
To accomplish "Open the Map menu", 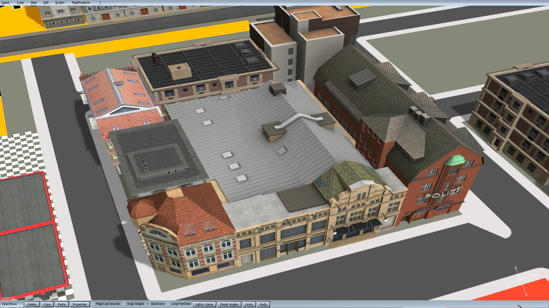I will tap(34, 3).
